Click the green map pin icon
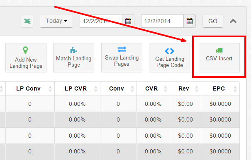The image size is (251, 160). tap(25, 50)
